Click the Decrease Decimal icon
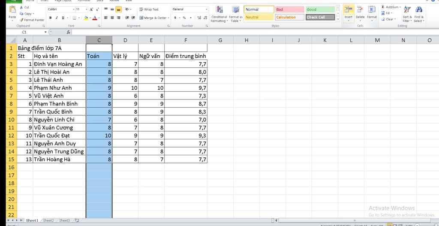The height and width of the screenshot is (226, 439). (x=205, y=18)
